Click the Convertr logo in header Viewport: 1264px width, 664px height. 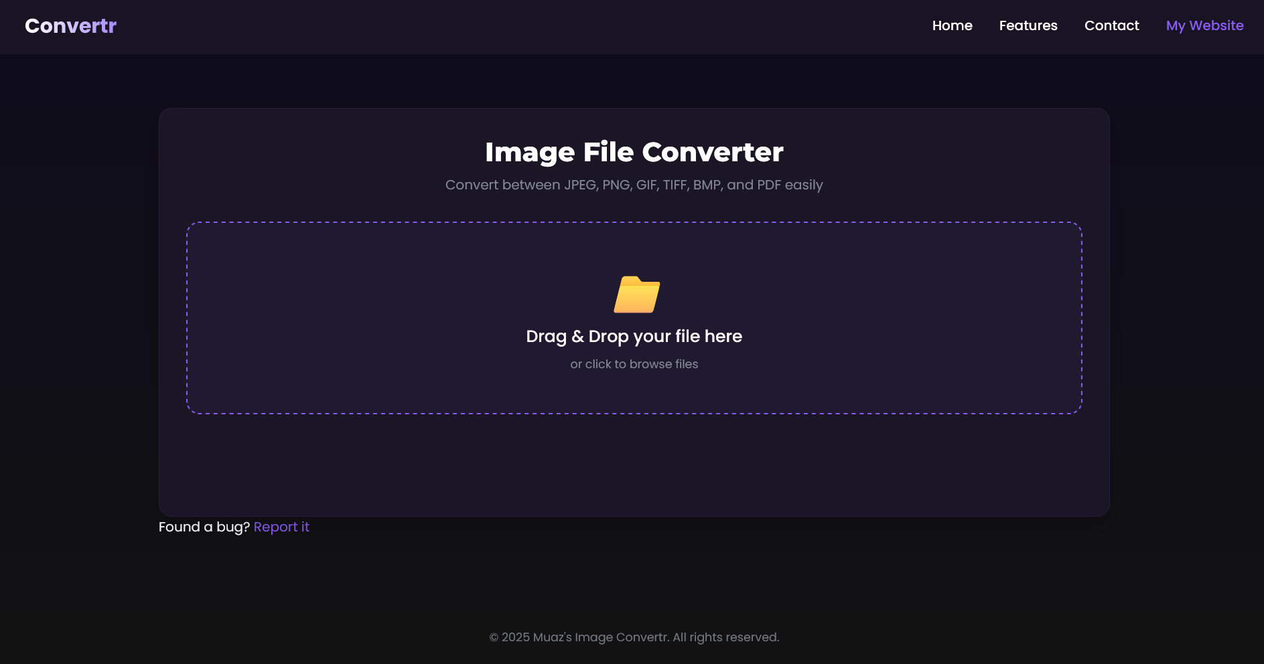click(x=70, y=26)
